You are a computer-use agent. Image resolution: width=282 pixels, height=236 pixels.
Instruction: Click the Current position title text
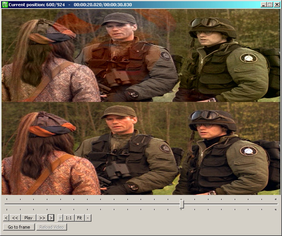pyautogui.click(x=70, y=5)
